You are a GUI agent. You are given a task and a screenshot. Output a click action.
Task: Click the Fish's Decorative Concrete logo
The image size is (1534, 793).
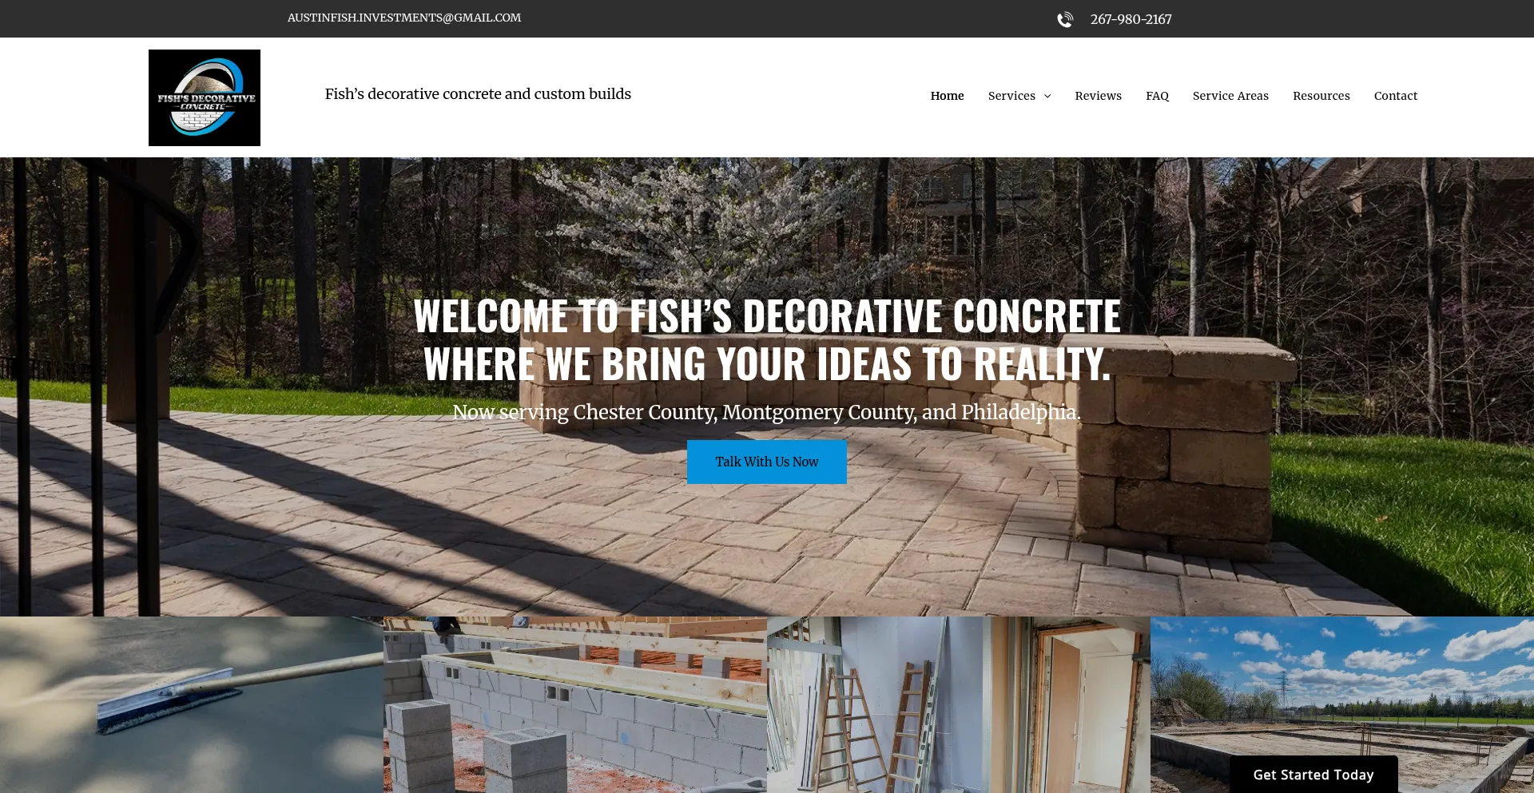[x=205, y=97]
